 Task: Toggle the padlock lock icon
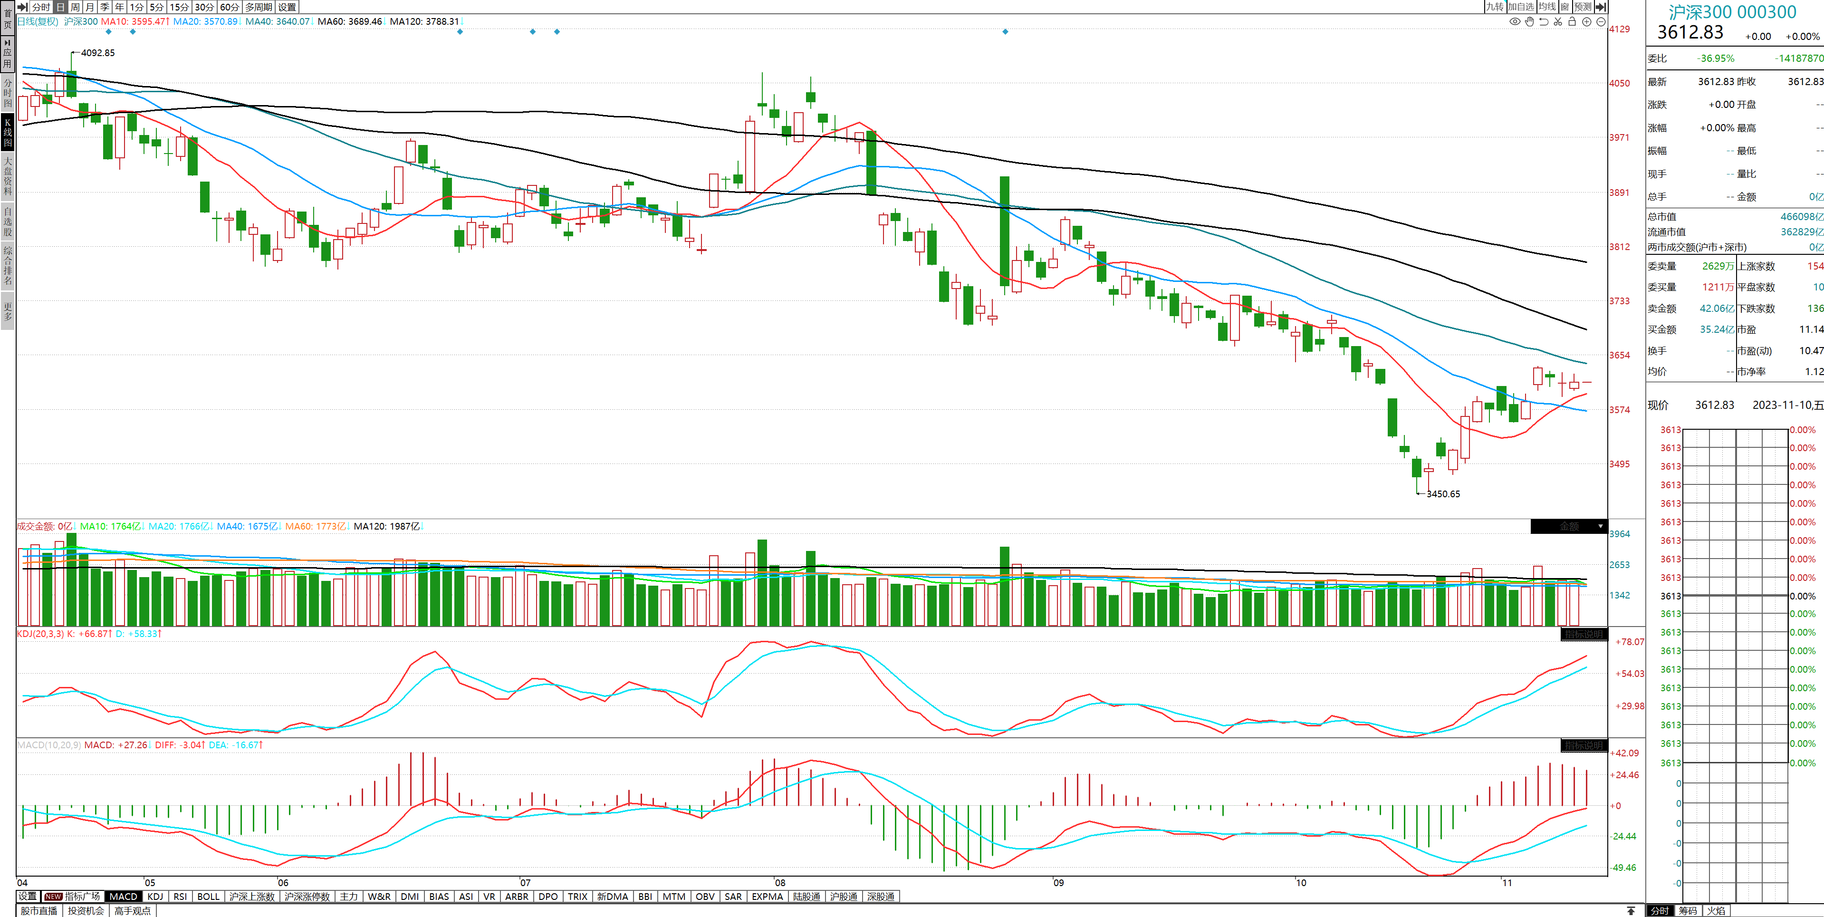coord(1572,22)
